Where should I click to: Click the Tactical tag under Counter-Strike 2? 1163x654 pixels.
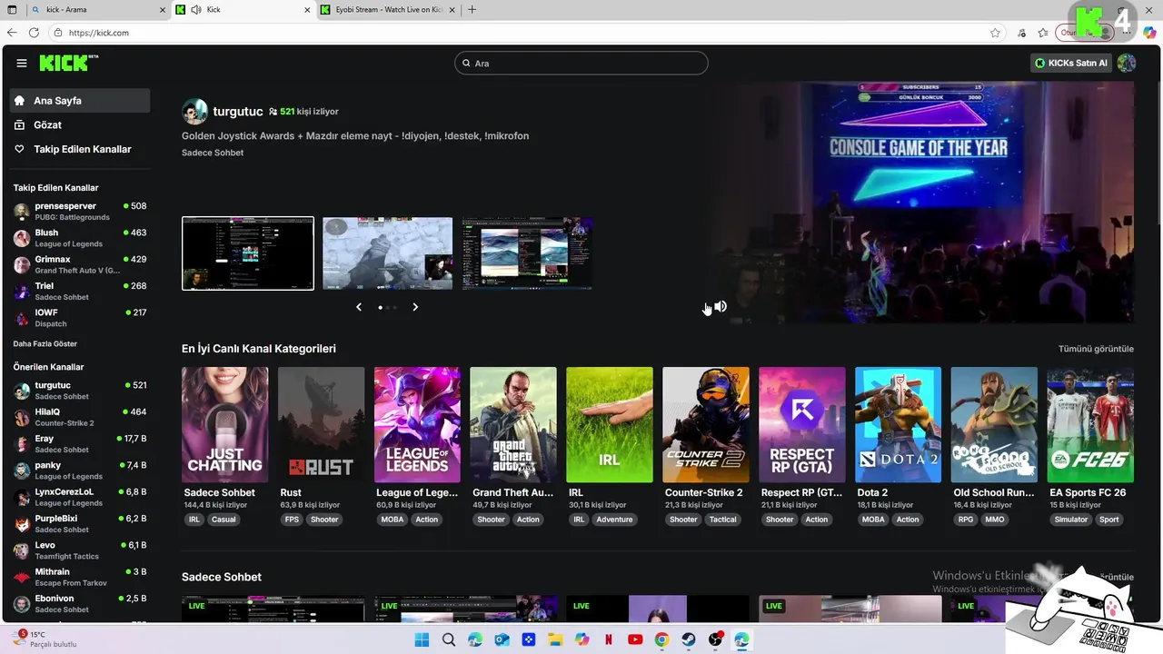[723, 520]
